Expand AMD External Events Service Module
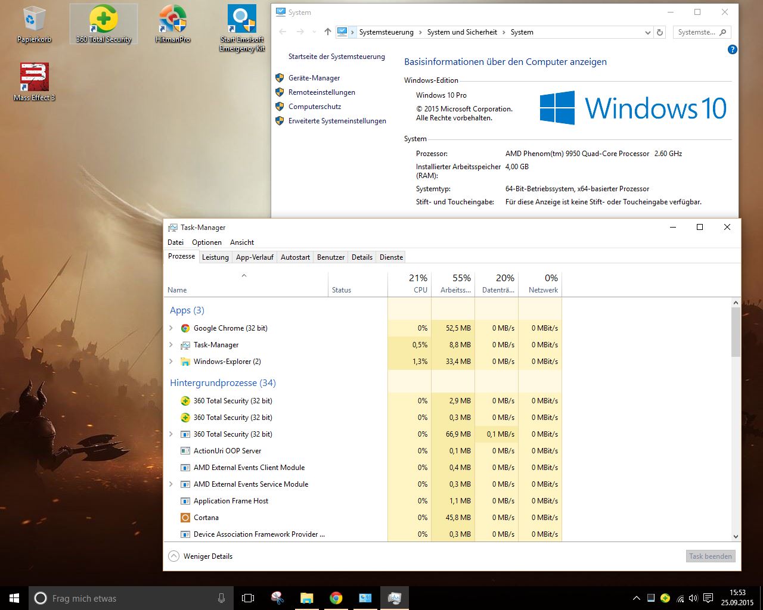Viewport: 763px width, 610px height. click(171, 484)
